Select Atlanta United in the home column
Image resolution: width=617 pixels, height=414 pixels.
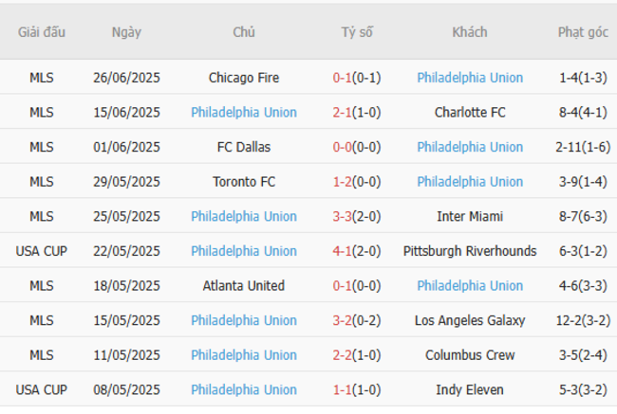pyautogui.click(x=244, y=285)
